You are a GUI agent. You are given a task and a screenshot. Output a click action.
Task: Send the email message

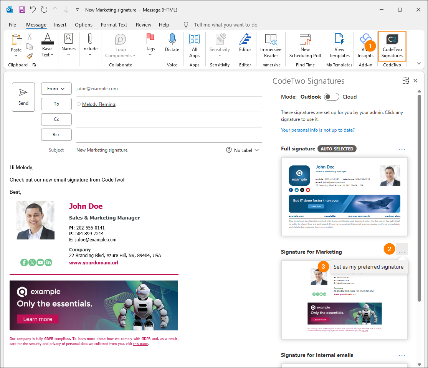click(23, 97)
